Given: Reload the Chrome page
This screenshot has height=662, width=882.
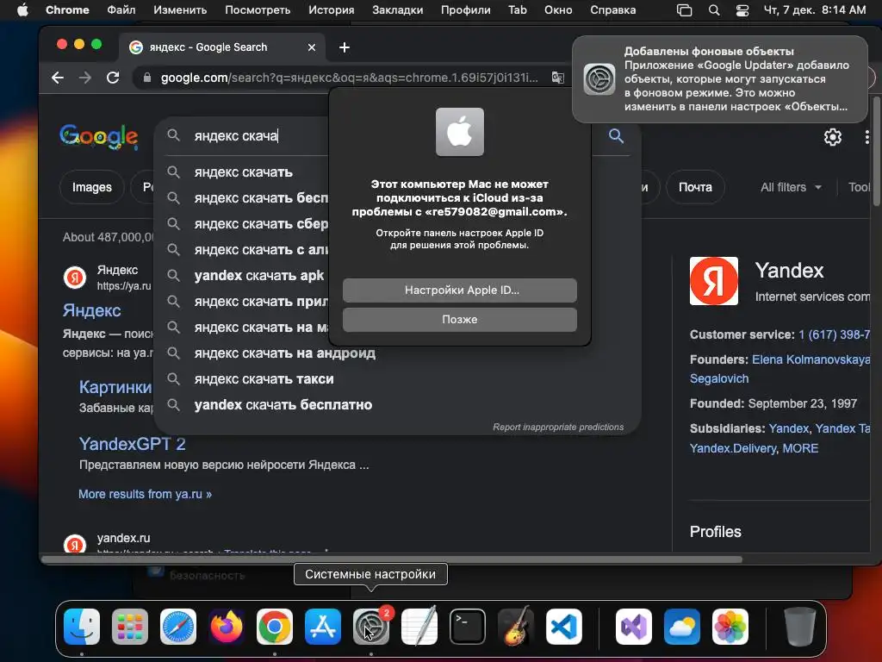Looking at the screenshot, I should pos(113,78).
